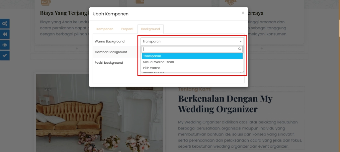The image size is (340, 152).
Task: Select the Background tab
Action: point(150,29)
